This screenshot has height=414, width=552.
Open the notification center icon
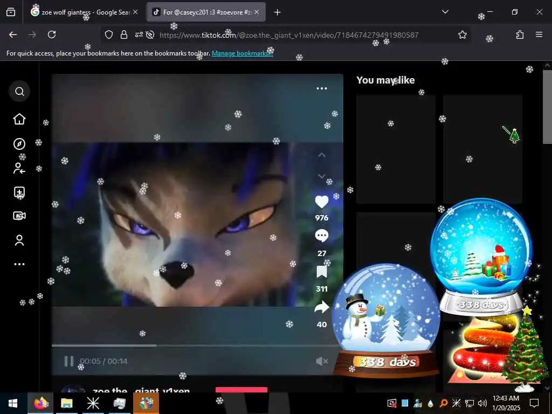click(x=534, y=403)
